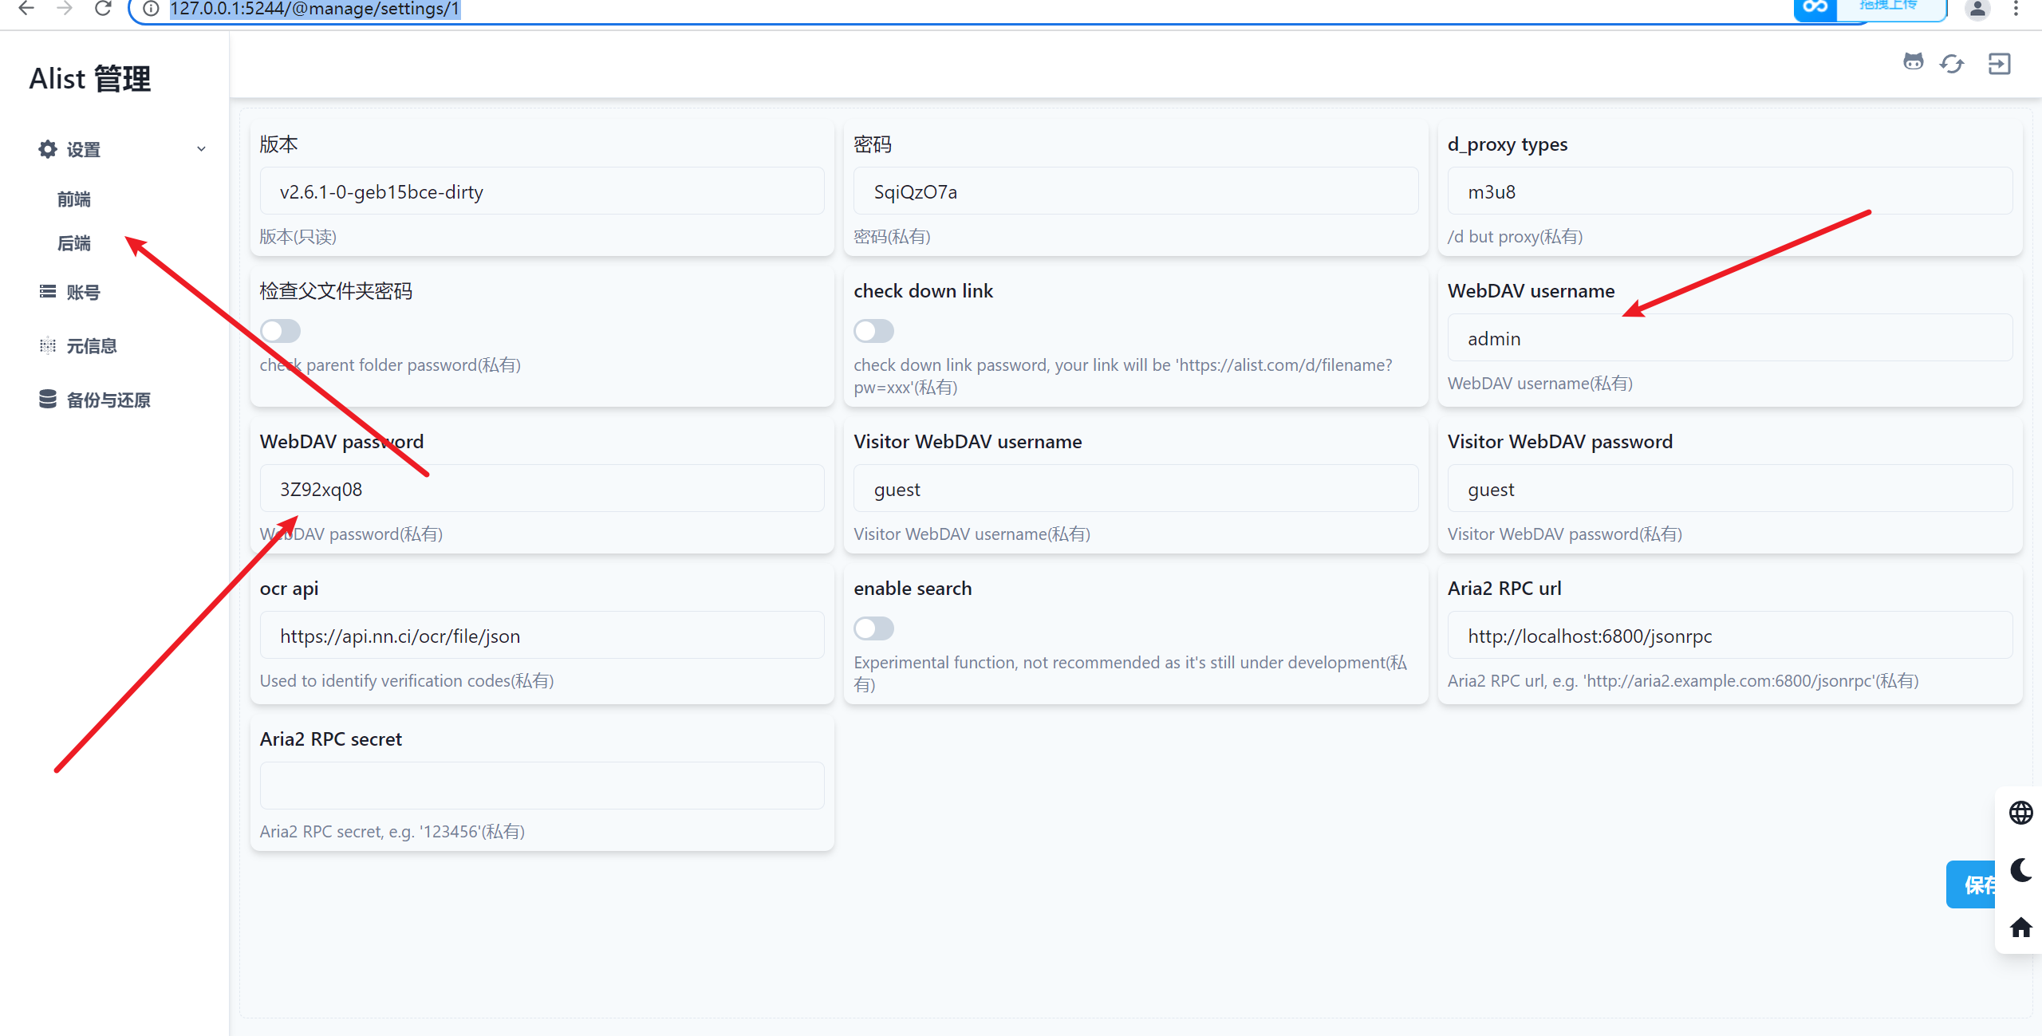Screen dimensions: 2042x1036
Task: Enable the check down link switch
Action: tap(873, 330)
